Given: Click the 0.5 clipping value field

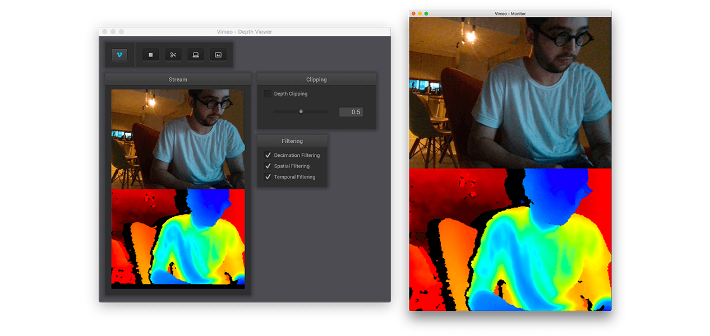Looking at the screenshot, I should coord(351,112).
